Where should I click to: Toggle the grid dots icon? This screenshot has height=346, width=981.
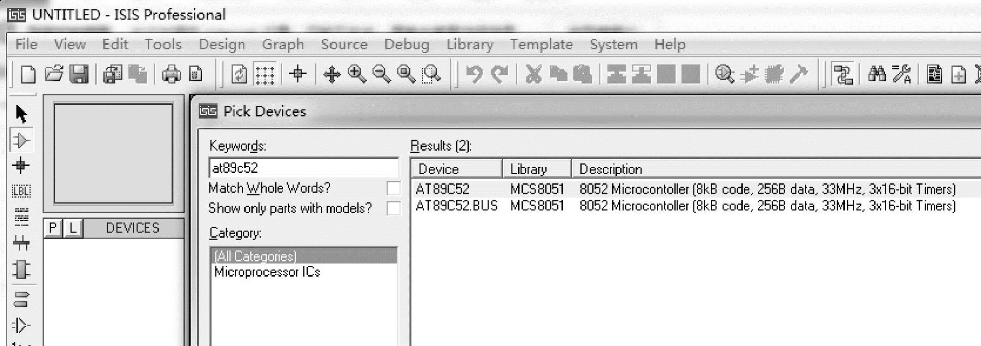click(265, 74)
